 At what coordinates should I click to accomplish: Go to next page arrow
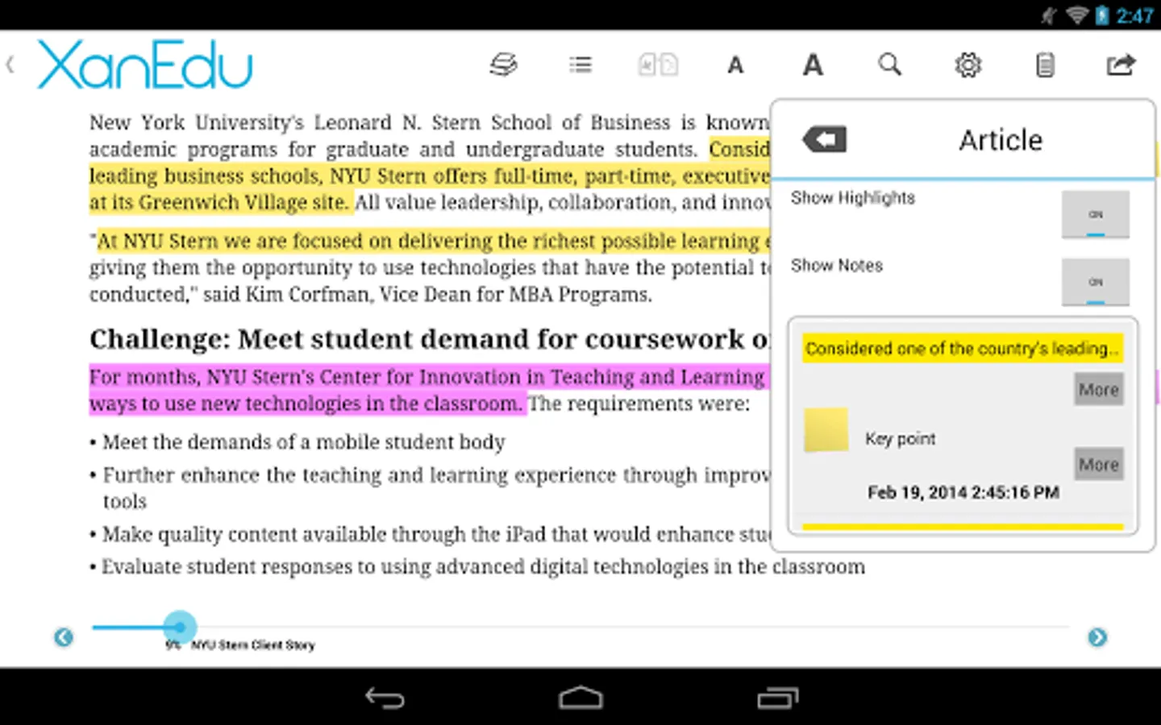pos(1097,637)
